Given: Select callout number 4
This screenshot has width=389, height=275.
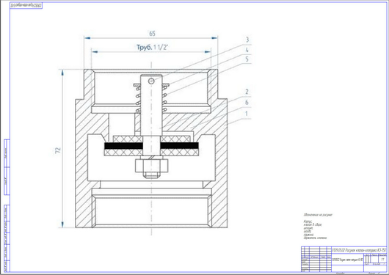Looking at the screenshot, I should (x=247, y=50).
